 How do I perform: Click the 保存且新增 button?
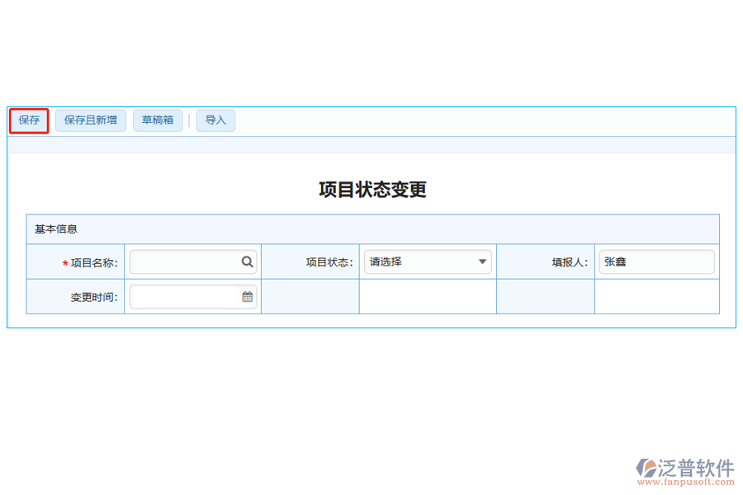pos(90,120)
